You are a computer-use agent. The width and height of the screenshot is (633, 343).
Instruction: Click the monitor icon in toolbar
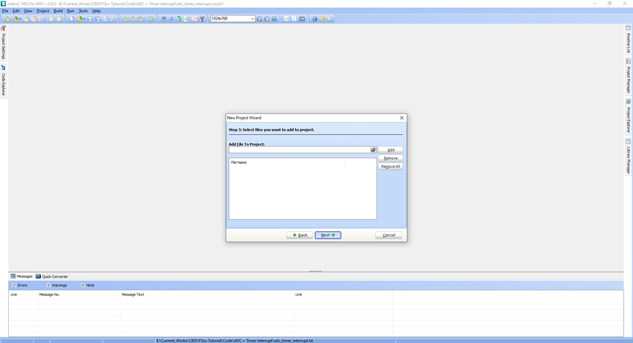(x=164, y=19)
